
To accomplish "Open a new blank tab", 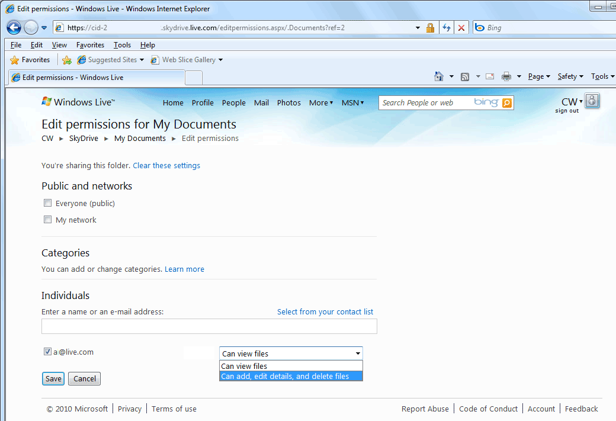I will pos(194,78).
